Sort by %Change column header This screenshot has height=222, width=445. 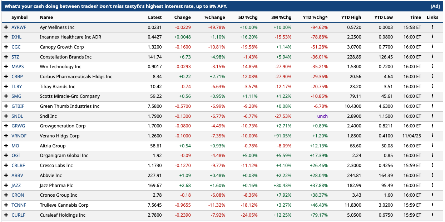click(x=215, y=17)
